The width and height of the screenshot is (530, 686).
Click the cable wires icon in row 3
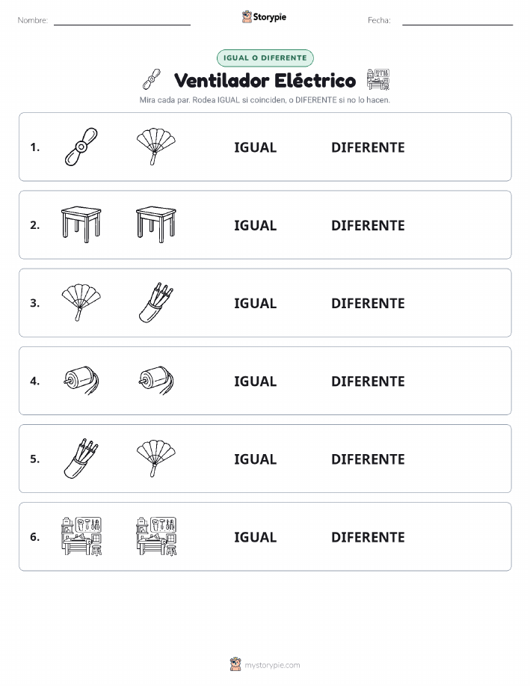pos(156,303)
